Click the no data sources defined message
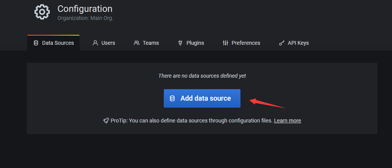The height and width of the screenshot is (168, 392). pyautogui.click(x=202, y=76)
